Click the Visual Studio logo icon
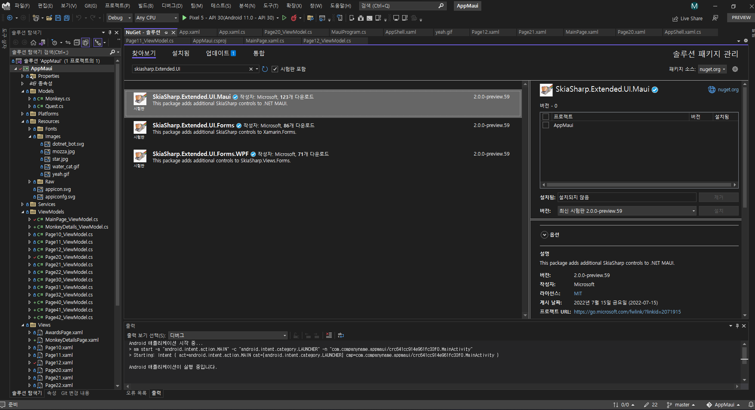The image size is (755, 410). click(6, 6)
